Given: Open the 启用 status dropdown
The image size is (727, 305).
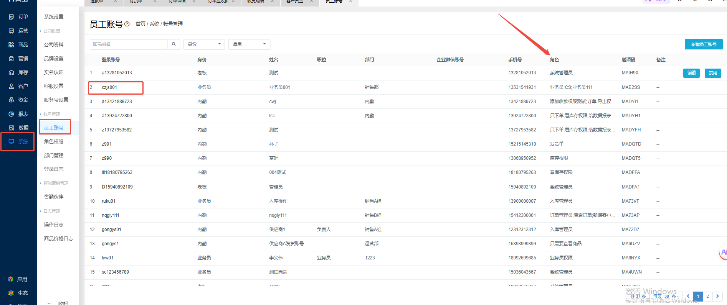Looking at the screenshot, I should click(249, 44).
